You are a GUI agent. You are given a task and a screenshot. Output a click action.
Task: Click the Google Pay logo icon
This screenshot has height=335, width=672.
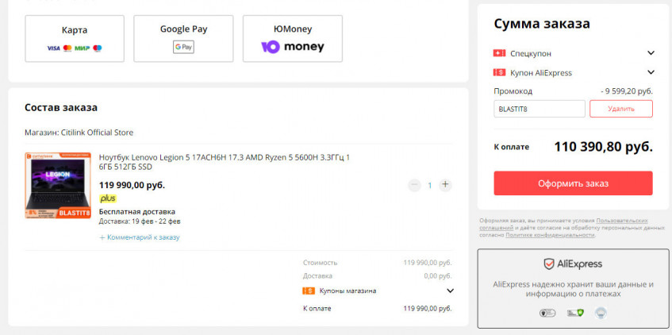(x=183, y=47)
